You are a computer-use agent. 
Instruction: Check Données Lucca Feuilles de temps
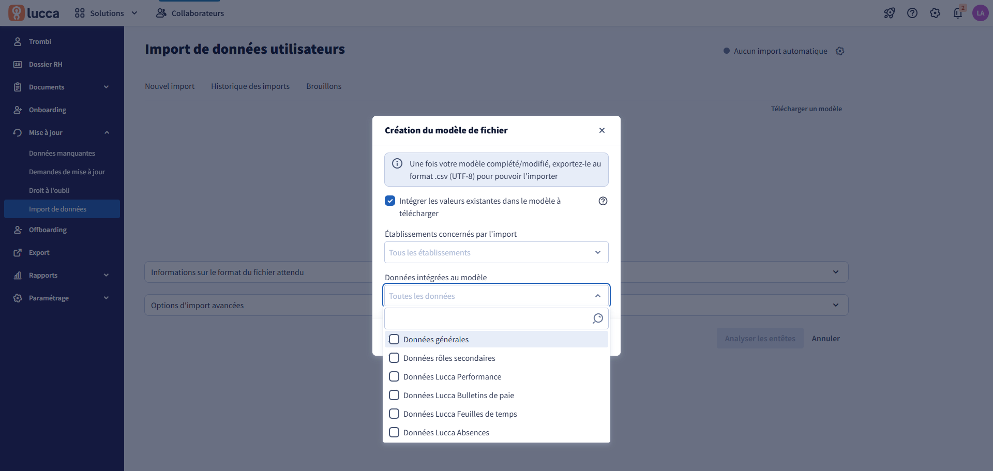click(x=394, y=414)
